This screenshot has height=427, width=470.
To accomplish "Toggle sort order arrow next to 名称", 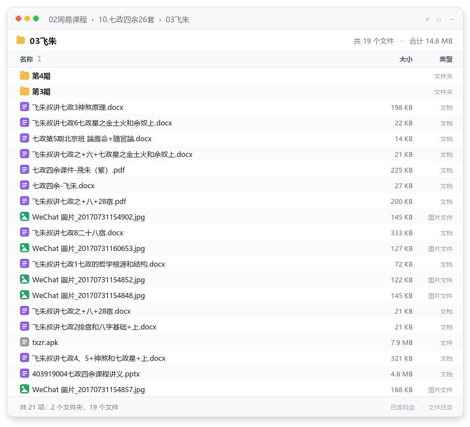I will pos(39,59).
